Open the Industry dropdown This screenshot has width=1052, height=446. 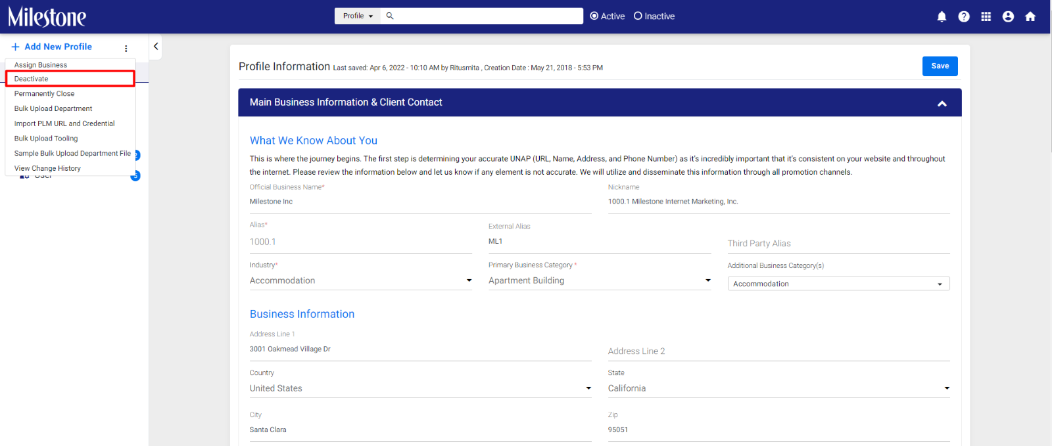(361, 280)
